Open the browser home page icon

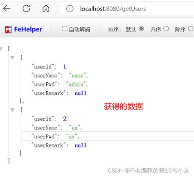46,9
